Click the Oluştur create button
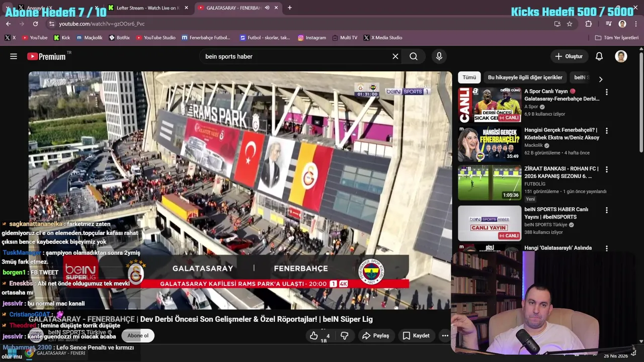The height and width of the screenshot is (362, 644). point(569,56)
